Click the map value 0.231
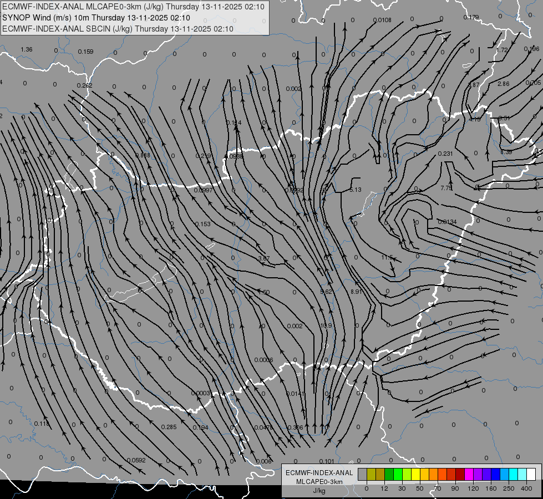The width and height of the screenshot is (543, 499). pyautogui.click(x=445, y=154)
